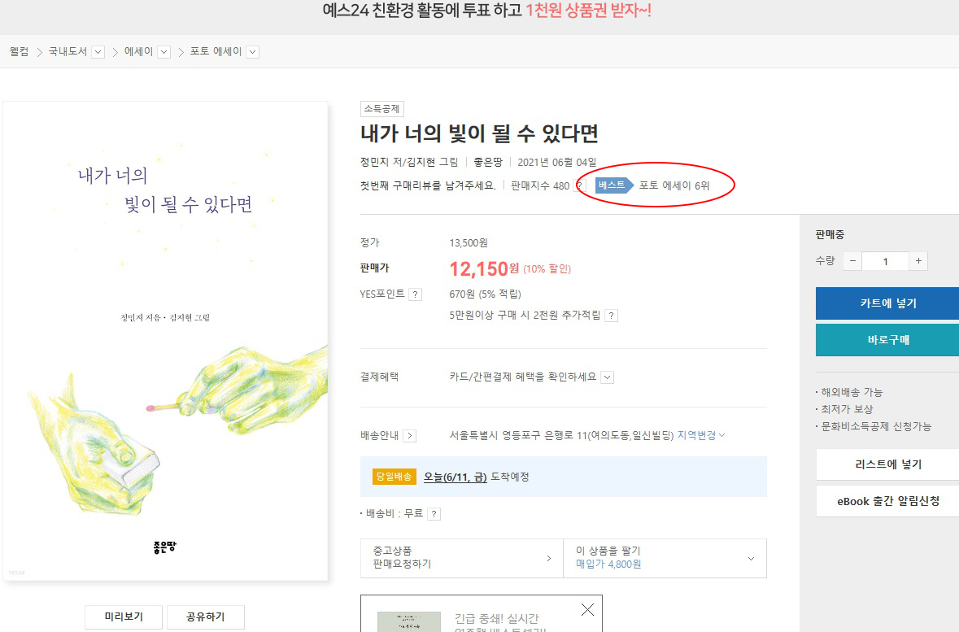The height and width of the screenshot is (632, 959).
Task: Expand the 포토 에세이 breadcrumb dropdown
Action: click(253, 52)
